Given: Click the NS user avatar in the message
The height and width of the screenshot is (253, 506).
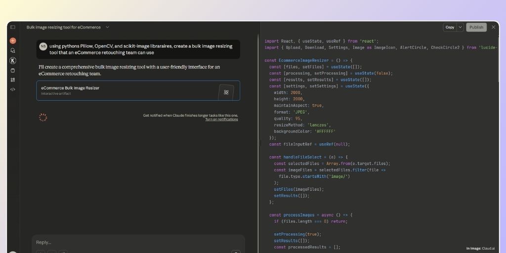Looking at the screenshot, I should click(x=43, y=46).
